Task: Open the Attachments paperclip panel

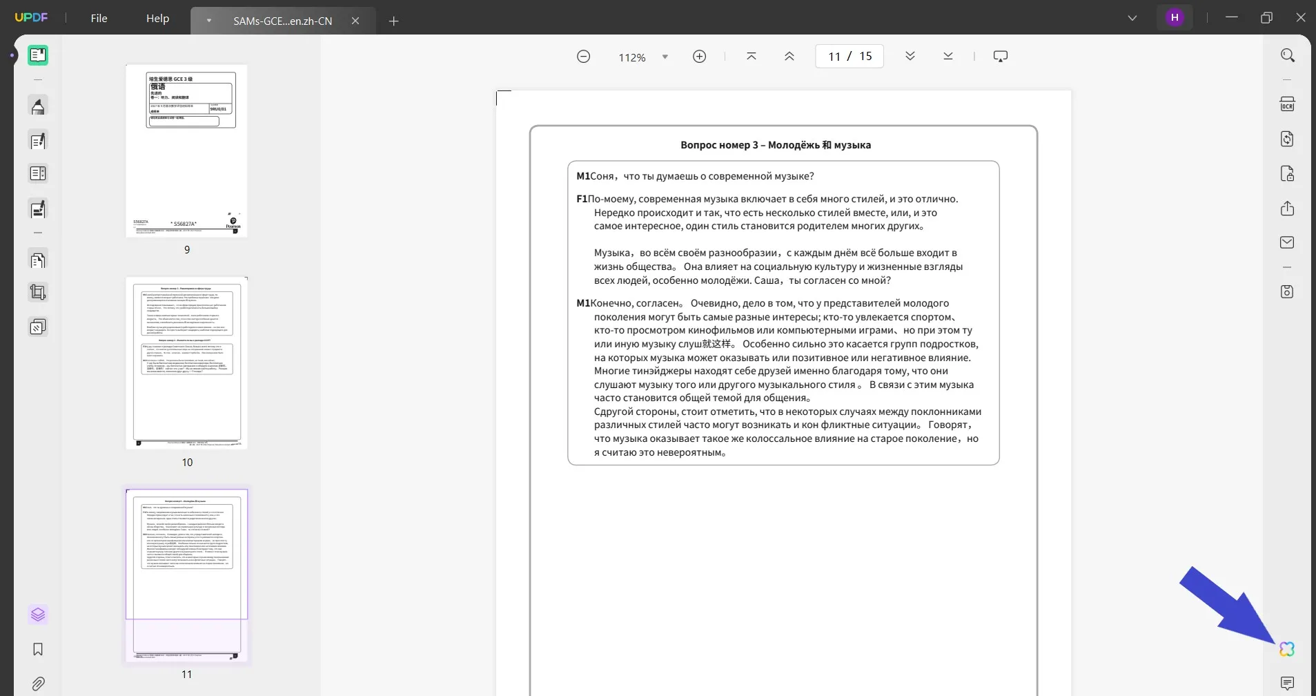Action: click(x=38, y=684)
